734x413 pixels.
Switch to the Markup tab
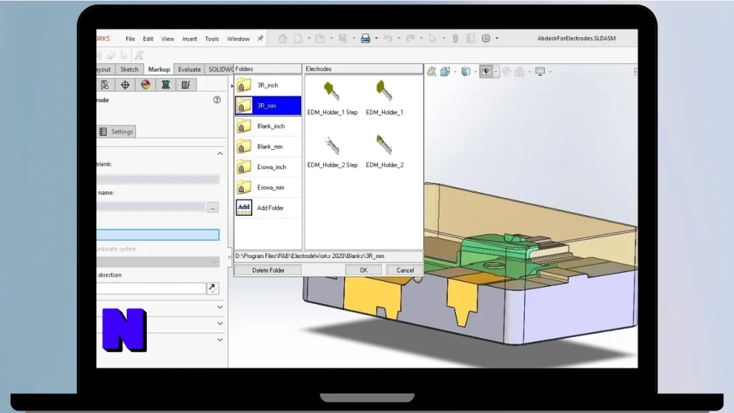pyautogui.click(x=159, y=70)
